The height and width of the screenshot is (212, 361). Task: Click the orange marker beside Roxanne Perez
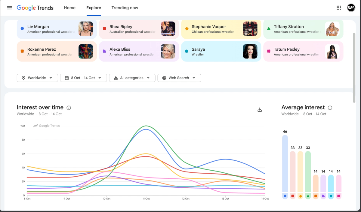[x=22, y=51]
